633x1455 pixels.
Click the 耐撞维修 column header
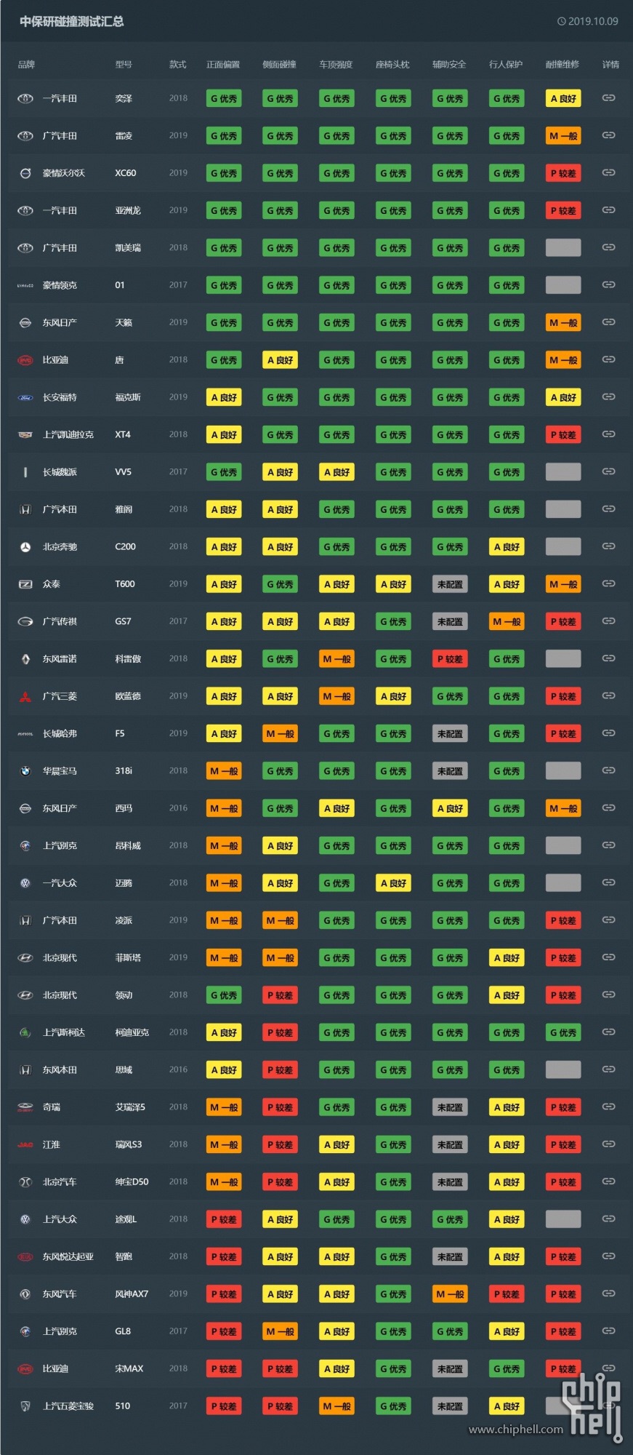(x=563, y=65)
